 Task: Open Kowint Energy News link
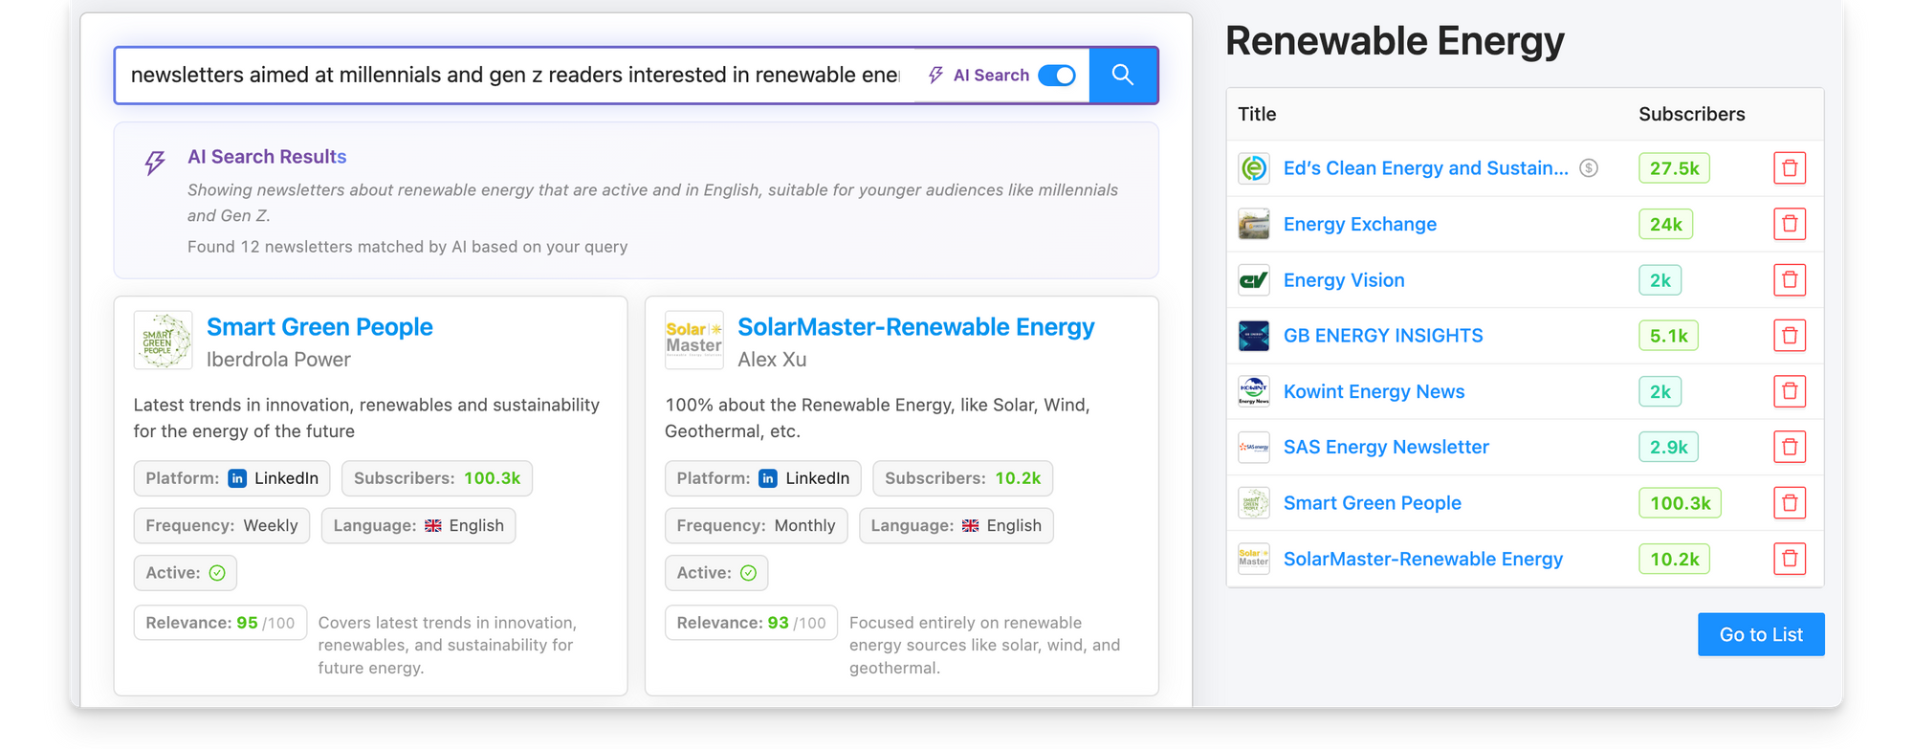coord(1374,391)
